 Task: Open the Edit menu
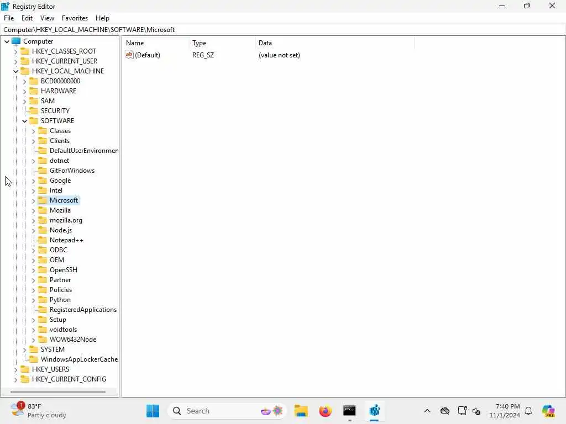pyautogui.click(x=27, y=18)
